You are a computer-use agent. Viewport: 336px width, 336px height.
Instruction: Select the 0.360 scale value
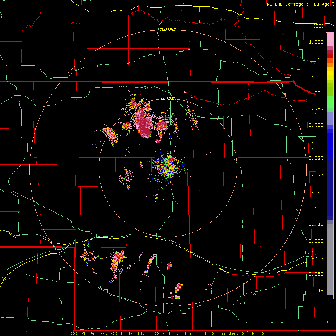(316, 241)
